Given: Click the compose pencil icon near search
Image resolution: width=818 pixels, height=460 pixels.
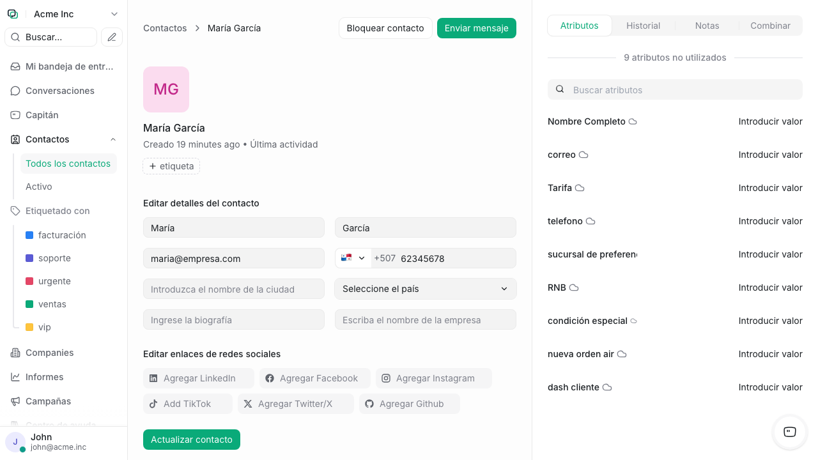Looking at the screenshot, I should (x=112, y=37).
